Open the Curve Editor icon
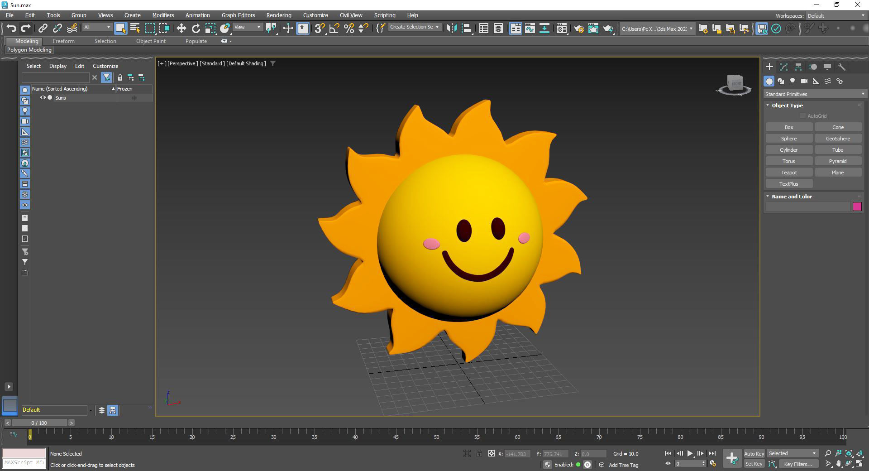 [x=530, y=29]
